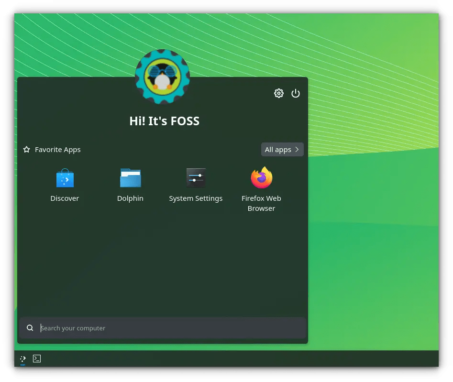Click the Firefox Web Browser label
Viewport: 453px width, 382px height.
point(261,203)
